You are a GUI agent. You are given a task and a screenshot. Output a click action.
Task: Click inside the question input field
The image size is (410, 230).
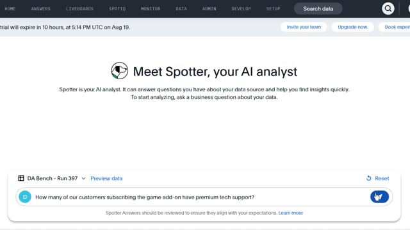tap(199, 197)
